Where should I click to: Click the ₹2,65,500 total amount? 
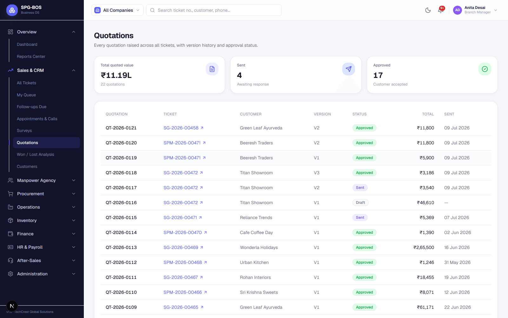click(x=424, y=247)
